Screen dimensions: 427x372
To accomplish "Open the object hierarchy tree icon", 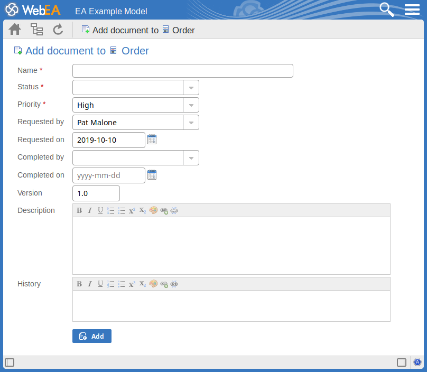I will tap(36, 30).
